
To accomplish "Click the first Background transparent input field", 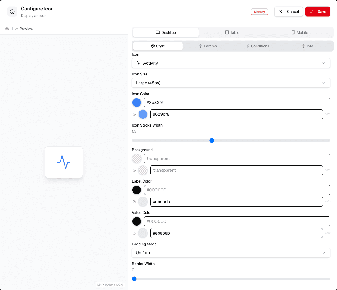I will pos(237,159).
